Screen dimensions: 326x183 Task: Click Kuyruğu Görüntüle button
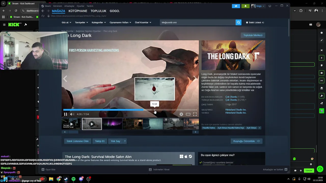pyautogui.click(x=247, y=141)
